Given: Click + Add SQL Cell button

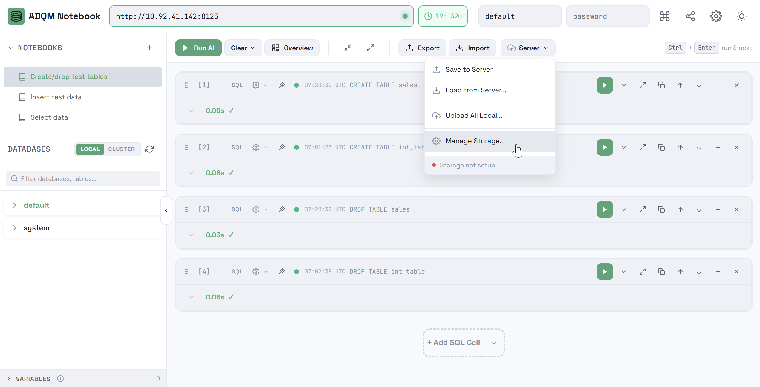Looking at the screenshot, I should (x=453, y=343).
